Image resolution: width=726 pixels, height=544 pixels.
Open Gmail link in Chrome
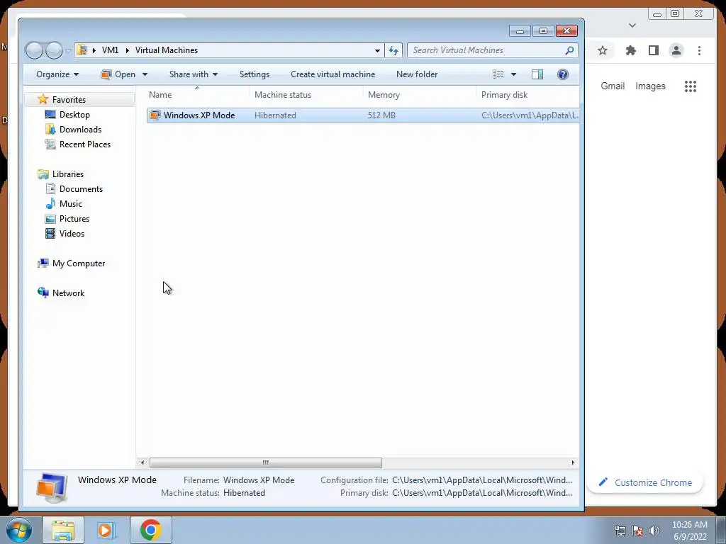[613, 86]
